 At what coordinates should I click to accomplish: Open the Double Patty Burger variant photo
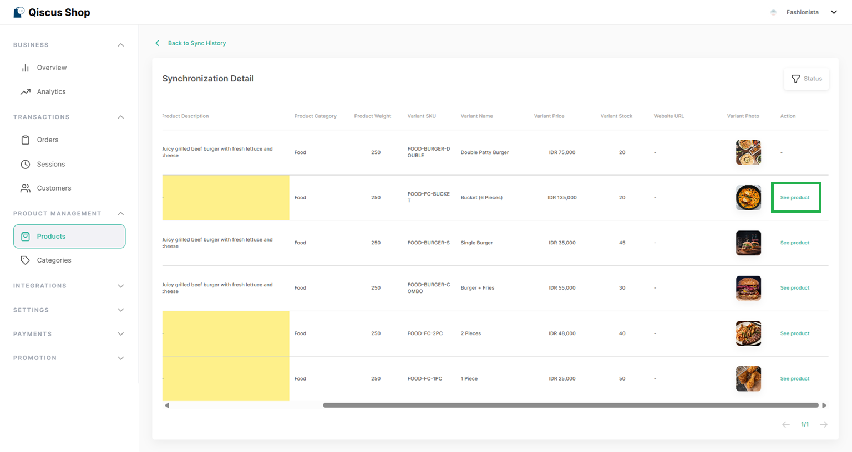pos(748,152)
